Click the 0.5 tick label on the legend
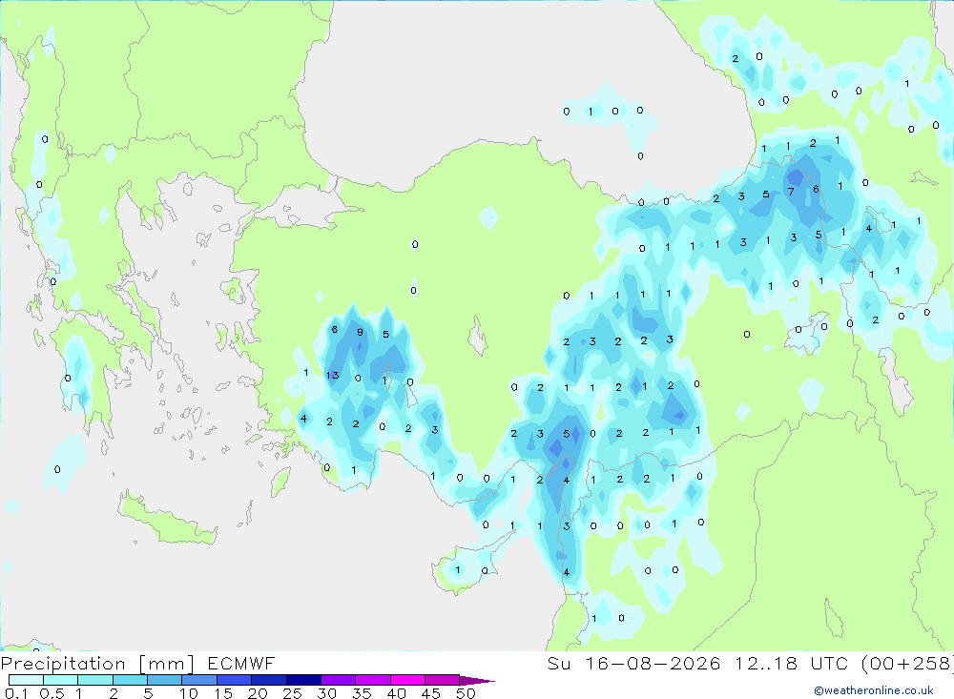Screen dimensions: 954x699 (52, 693)
